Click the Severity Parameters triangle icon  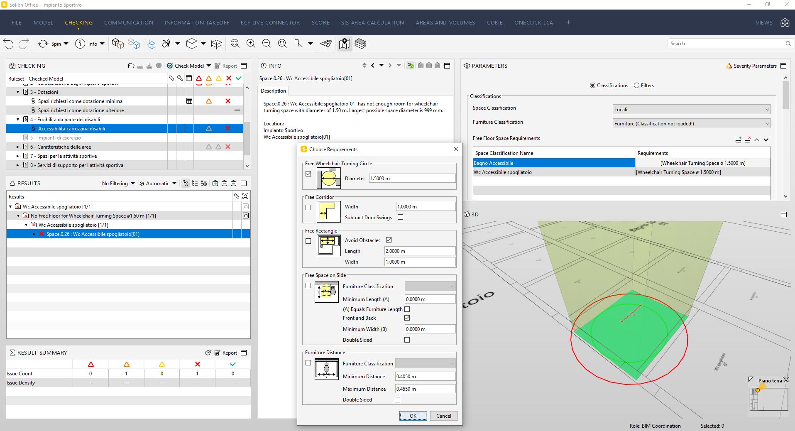729,66
